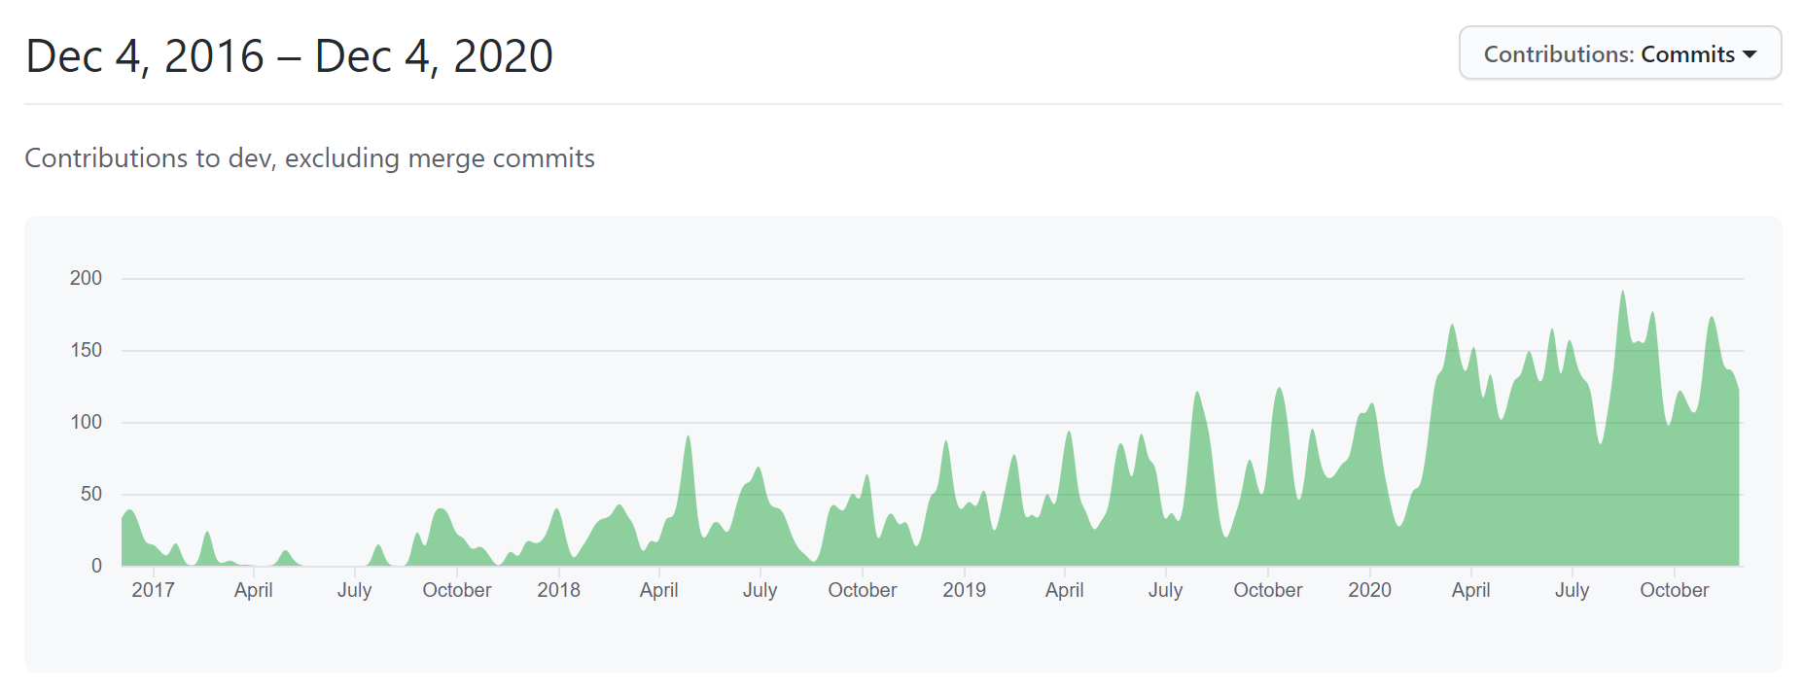Click the 100 y-axis label
Screen dimensions: 1803x695
pos(86,422)
